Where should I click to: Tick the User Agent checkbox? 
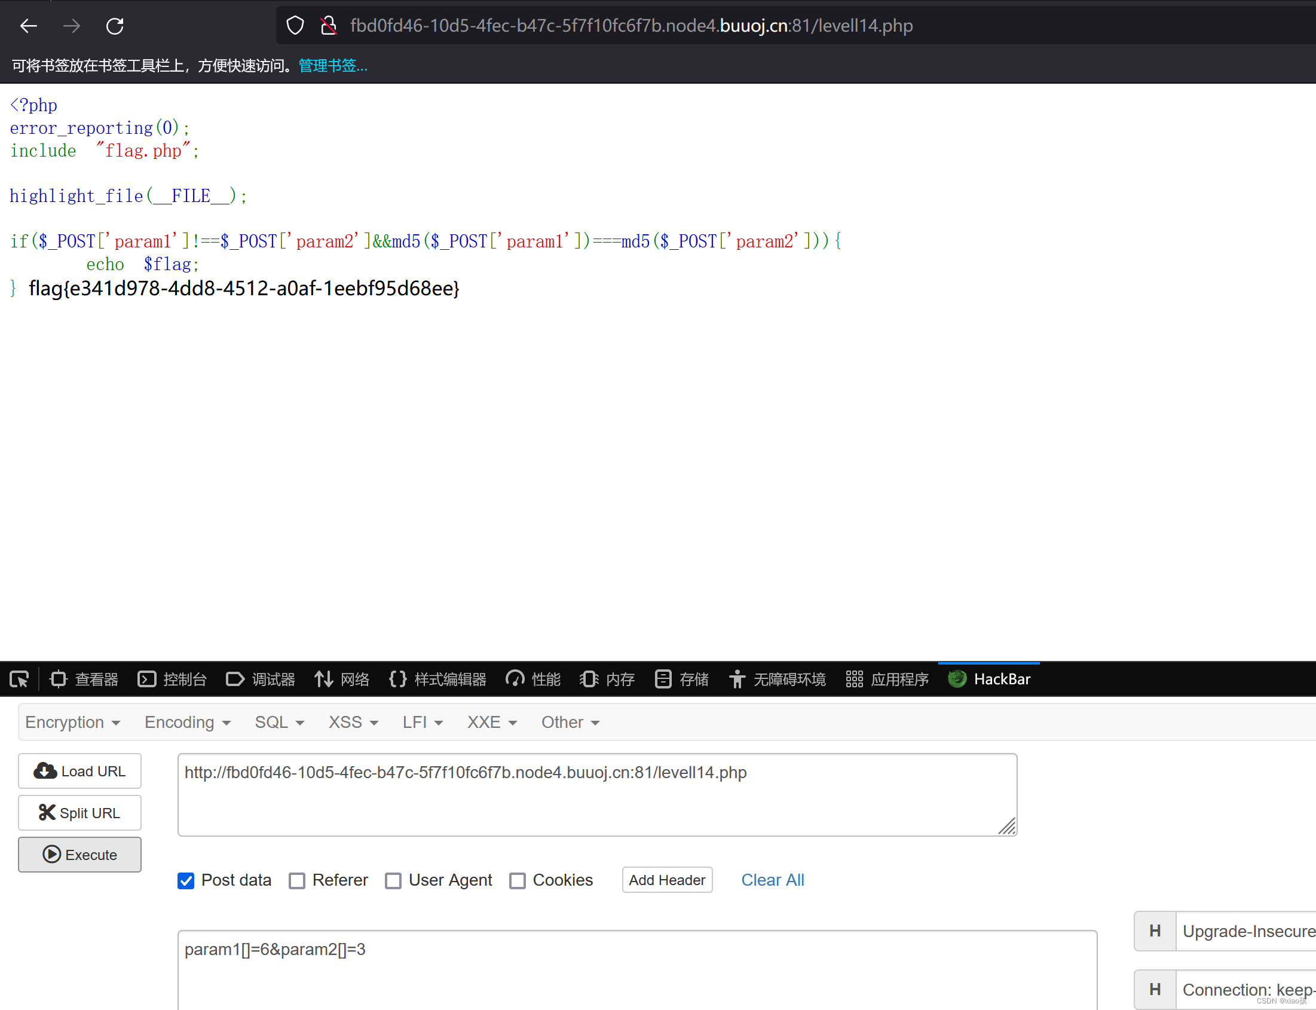click(x=393, y=881)
